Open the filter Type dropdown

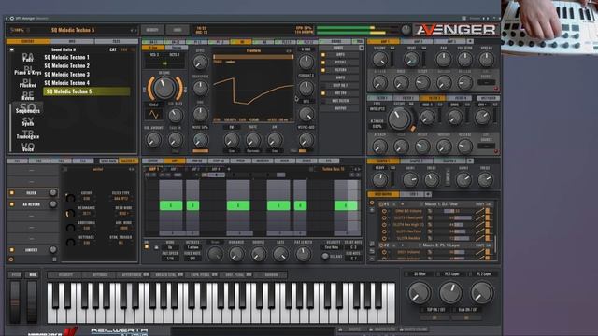[x=377, y=109]
